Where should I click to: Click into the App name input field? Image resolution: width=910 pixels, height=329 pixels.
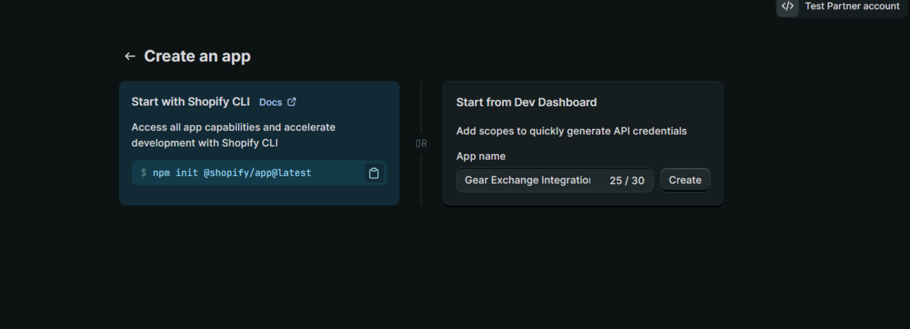(x=527, y=181)
